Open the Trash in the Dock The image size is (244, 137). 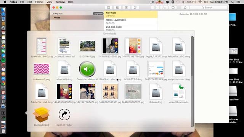click(3, 131)
